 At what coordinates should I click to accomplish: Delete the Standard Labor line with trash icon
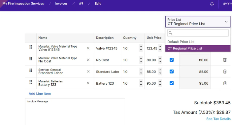click(225, 72)
